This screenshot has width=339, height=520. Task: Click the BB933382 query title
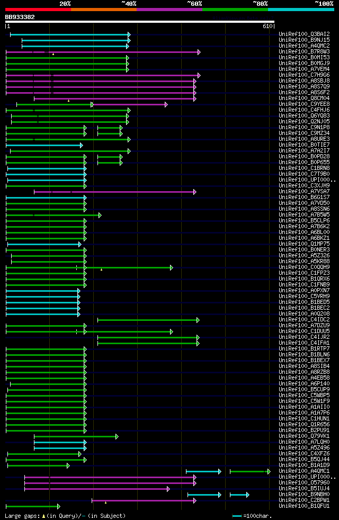point(20,17)
